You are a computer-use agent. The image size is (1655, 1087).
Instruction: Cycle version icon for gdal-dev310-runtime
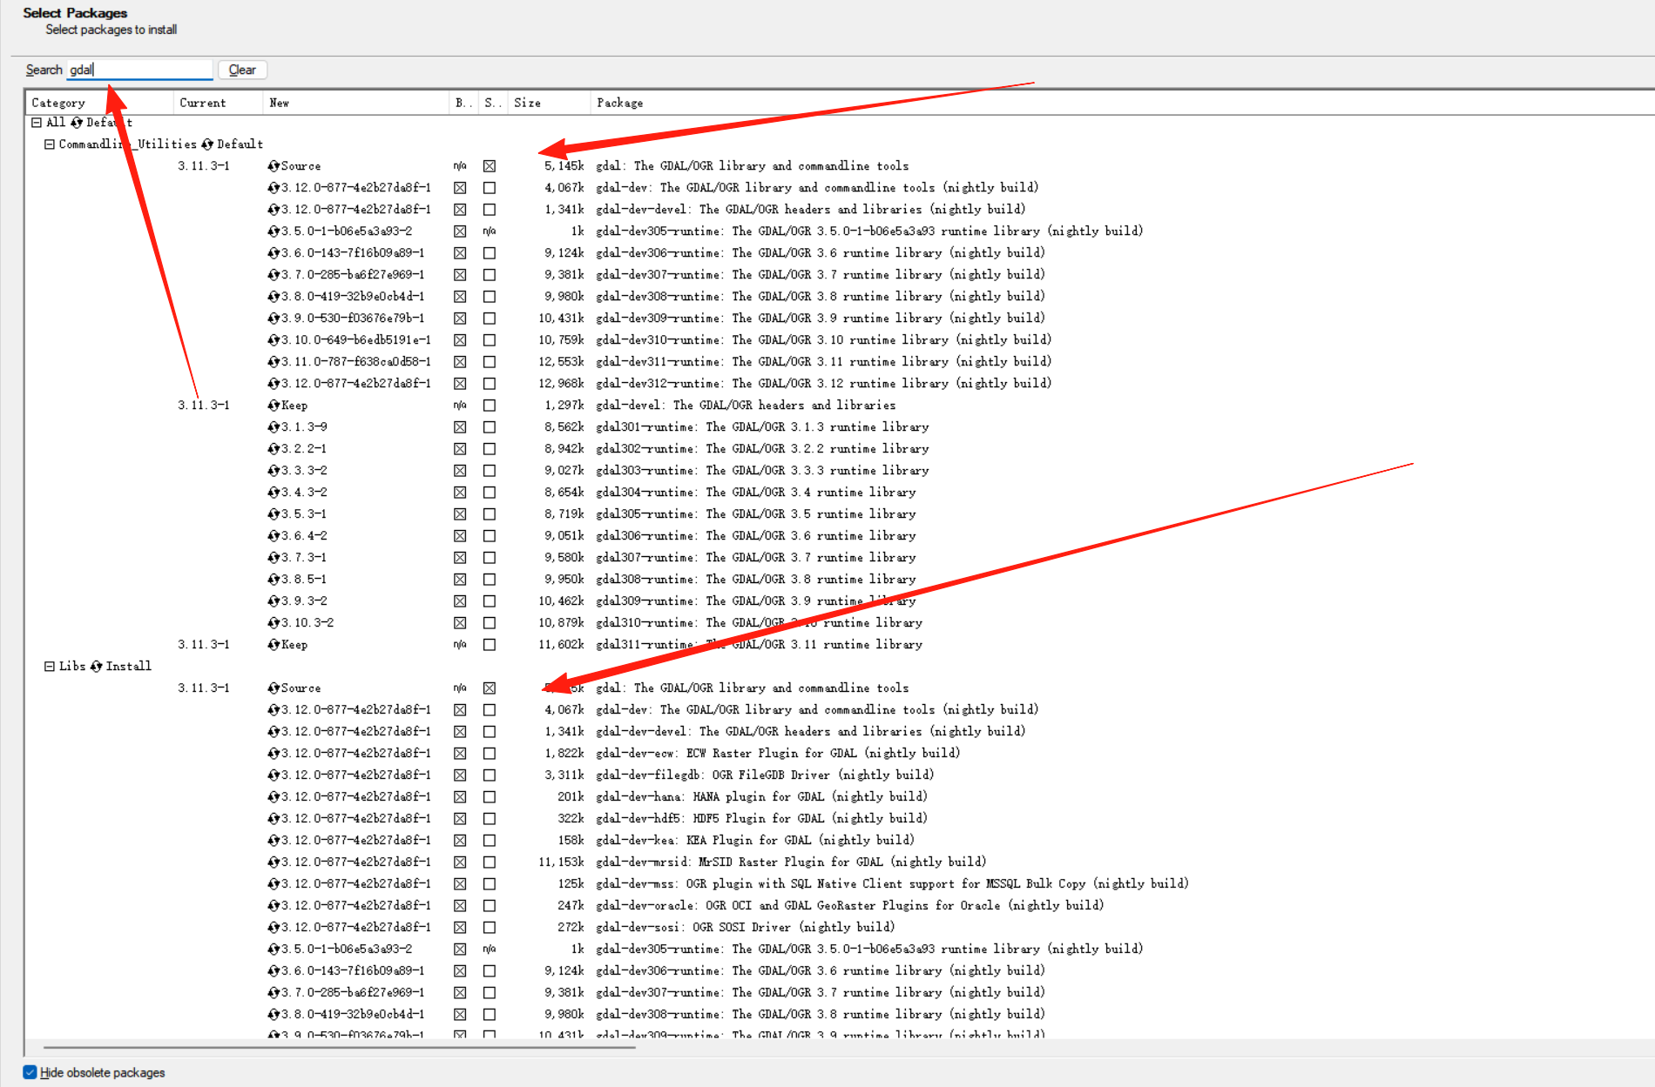pos(274,340)
